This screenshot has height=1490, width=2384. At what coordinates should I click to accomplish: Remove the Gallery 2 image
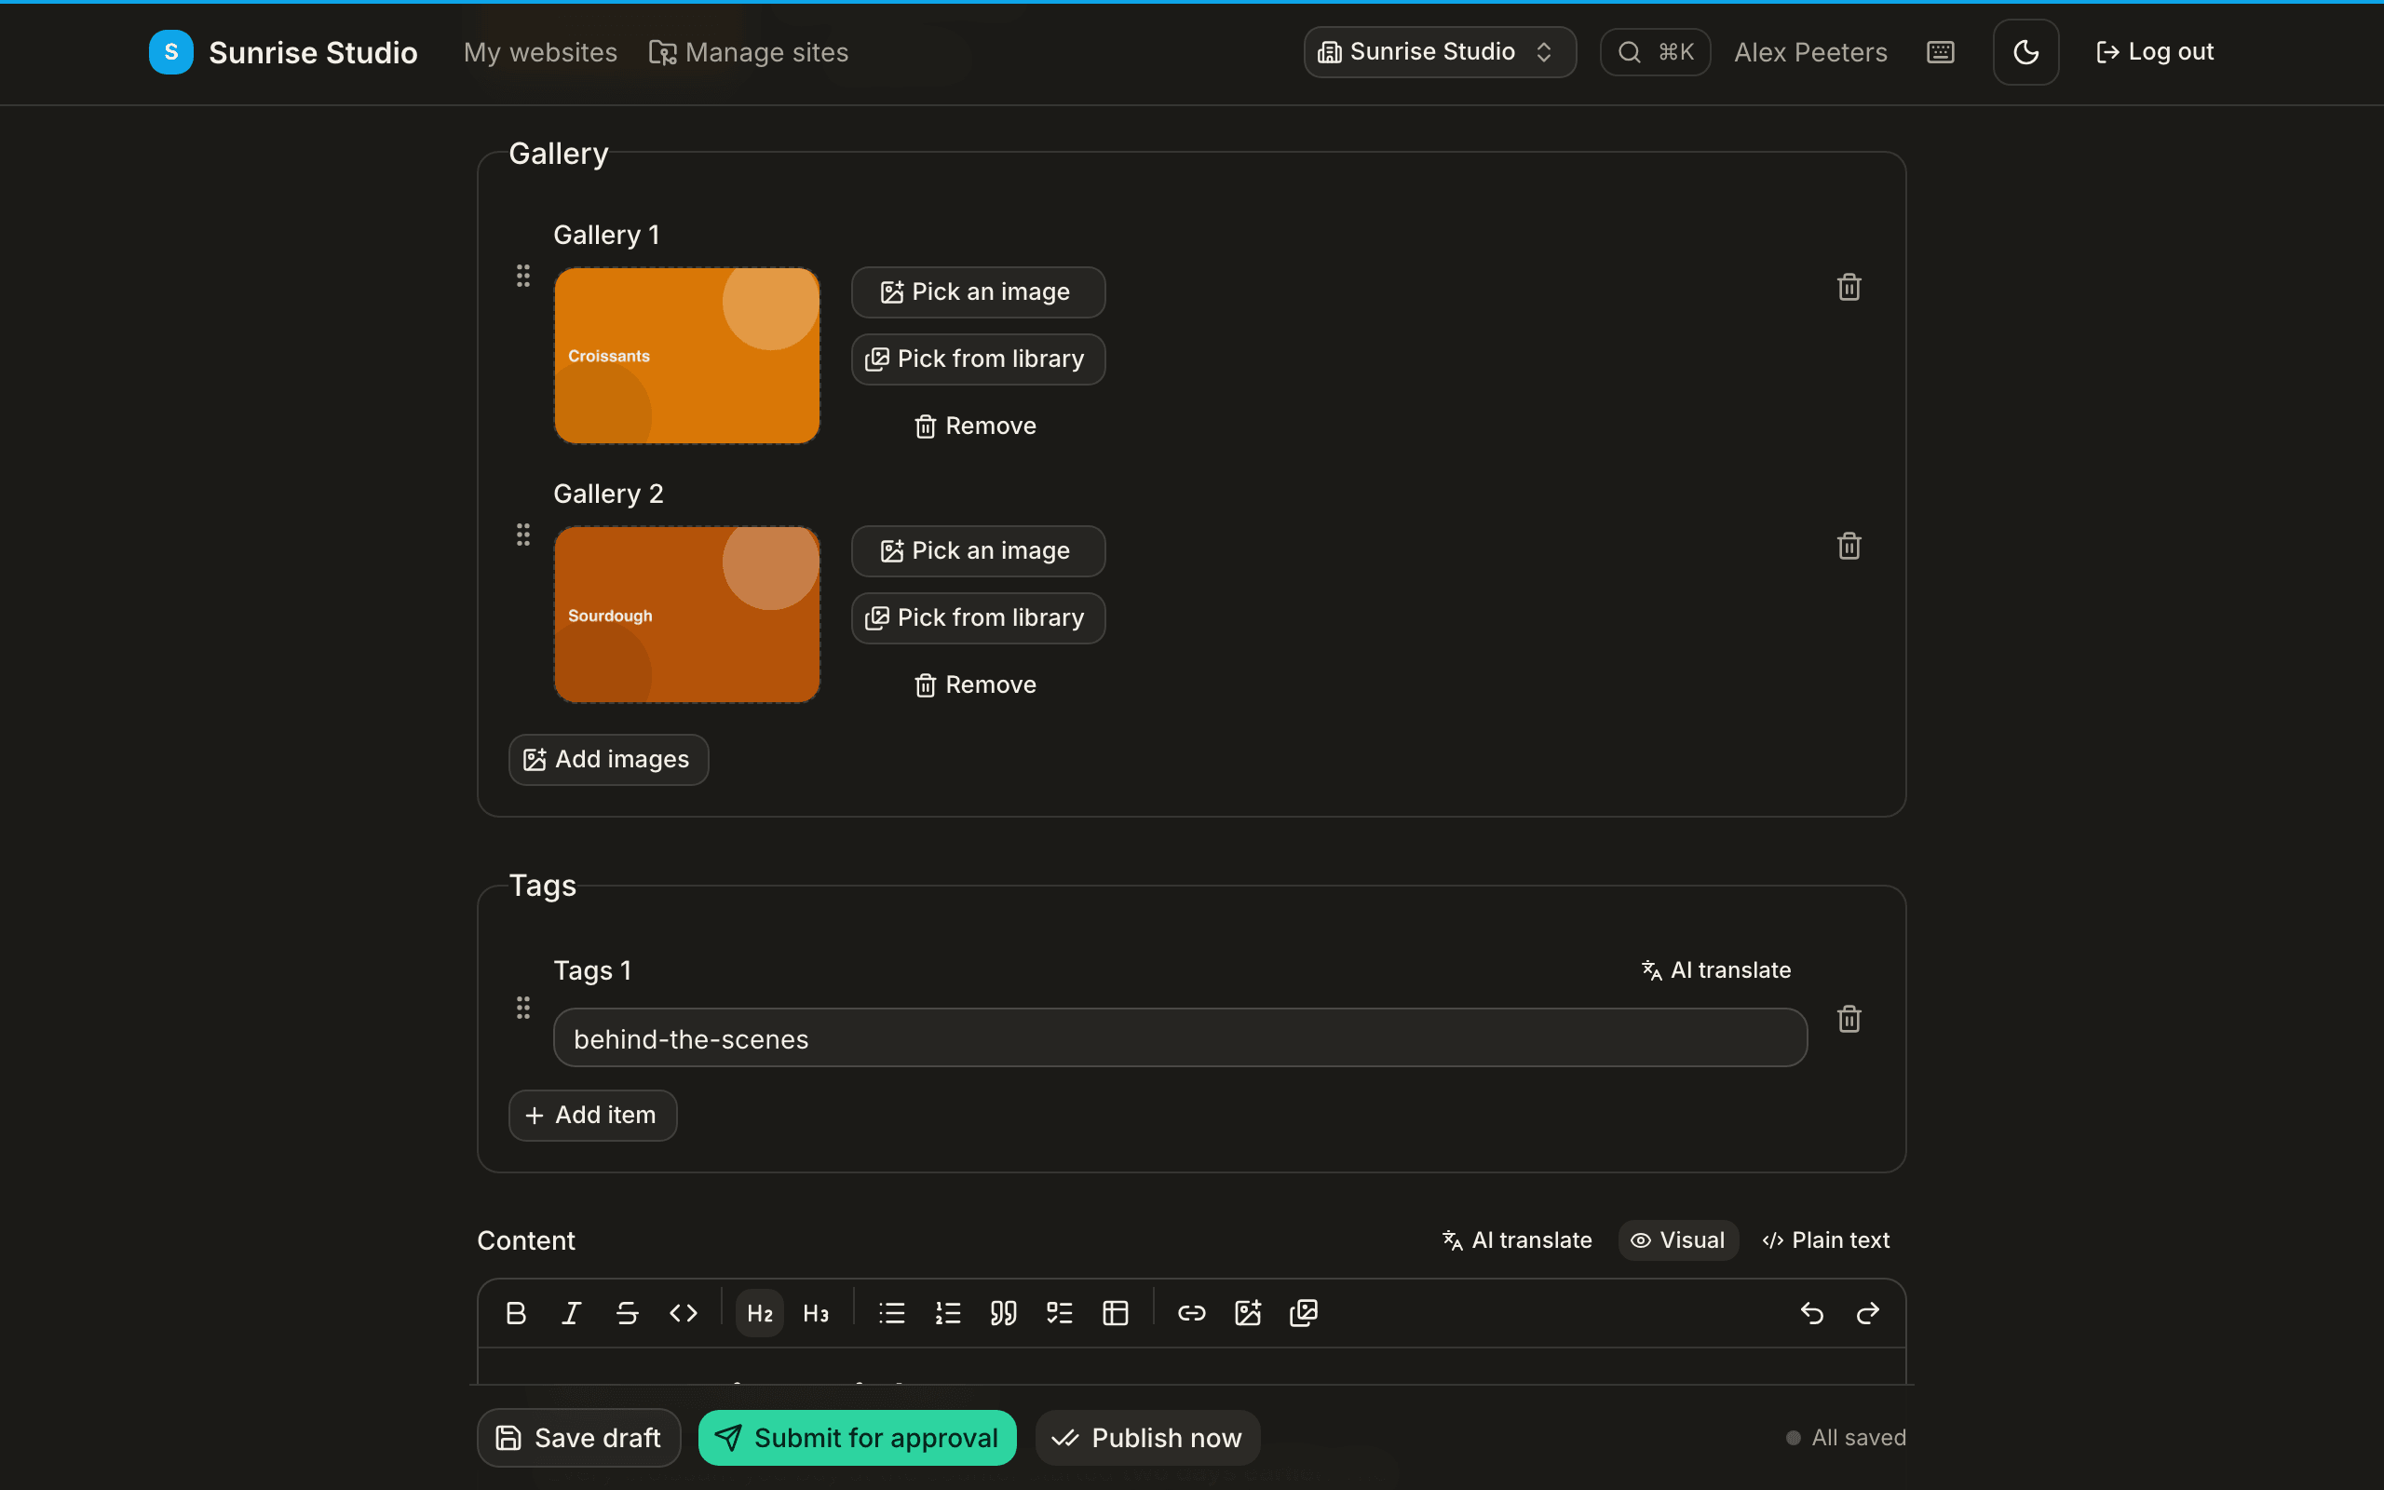(975, 684)
